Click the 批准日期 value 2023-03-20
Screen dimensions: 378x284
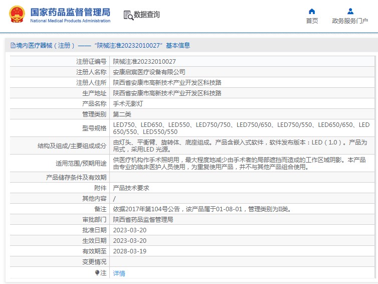point(130,230)
